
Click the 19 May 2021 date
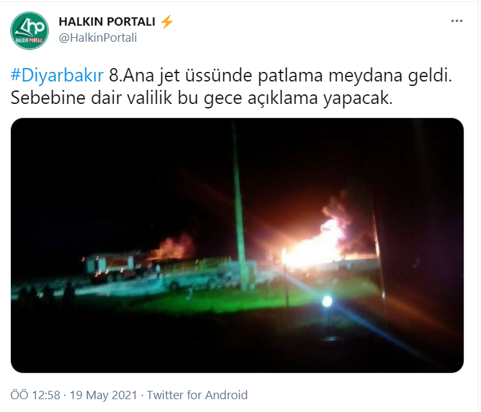tap(103, 395)
